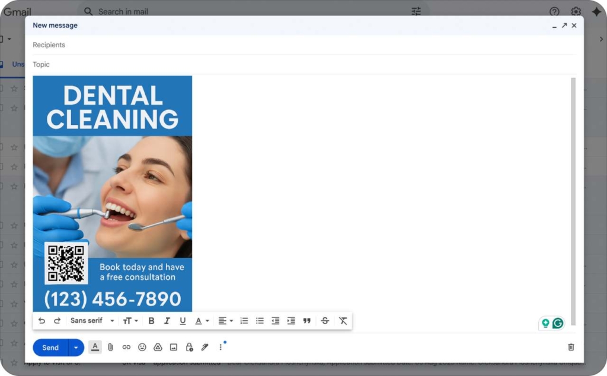Insert your email signature
The image size is (607, 376).
pyautogui.click(x=205, y=347)
